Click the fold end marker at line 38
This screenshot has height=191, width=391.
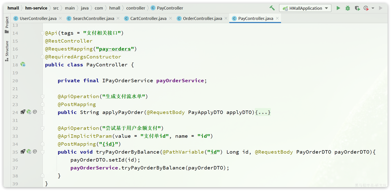tap(42, 176)
